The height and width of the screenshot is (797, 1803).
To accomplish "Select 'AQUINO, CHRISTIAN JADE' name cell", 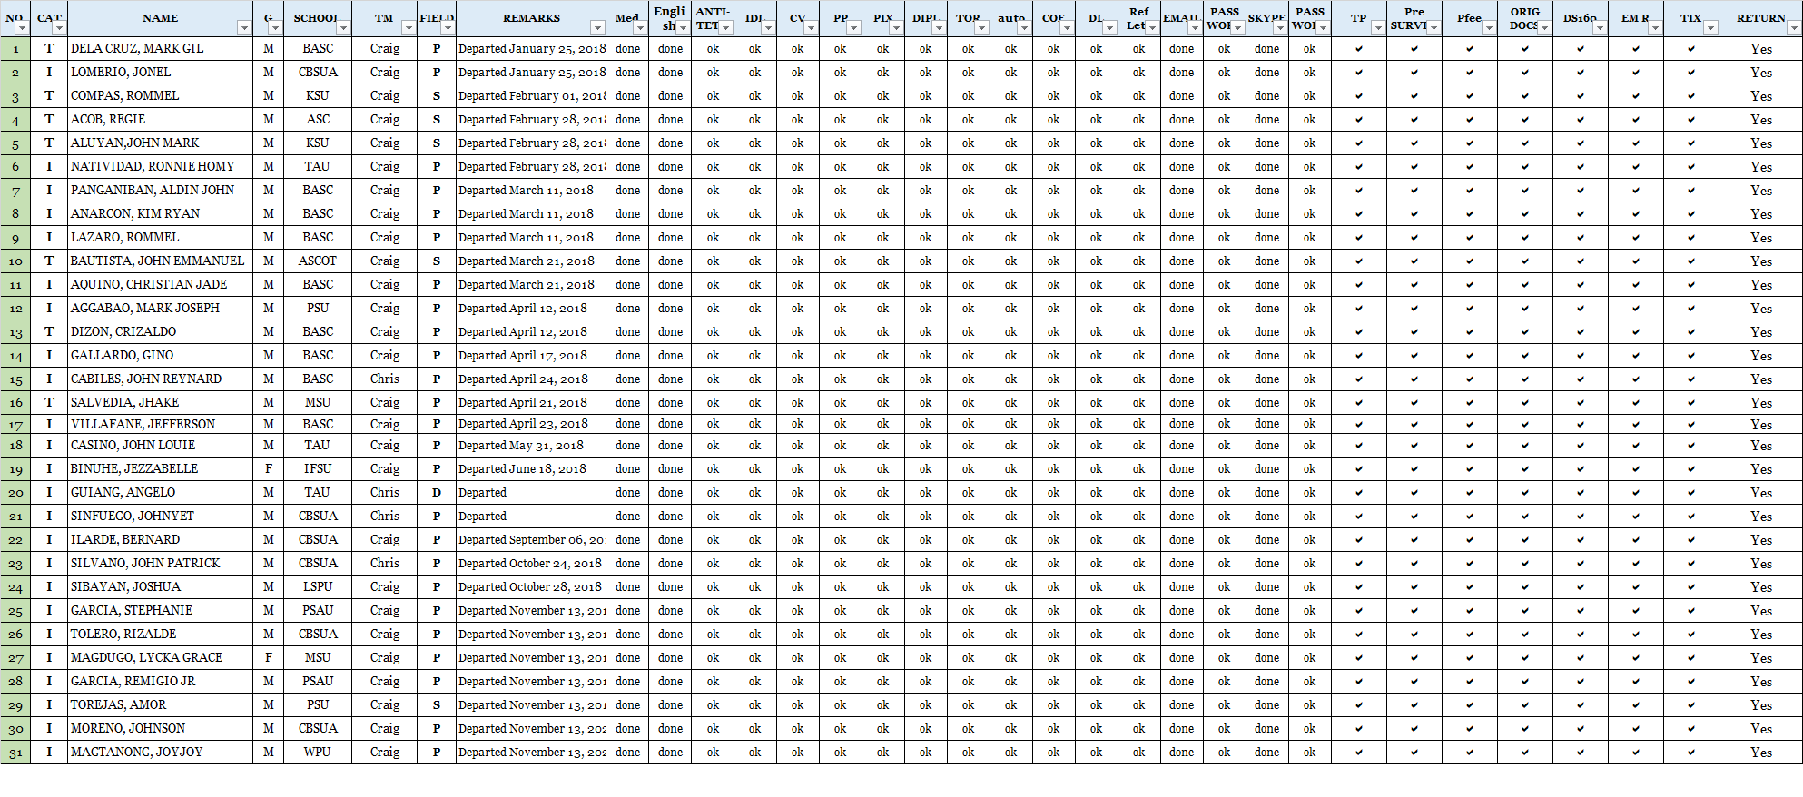I will pyautogui.click(x=160, y=285).
